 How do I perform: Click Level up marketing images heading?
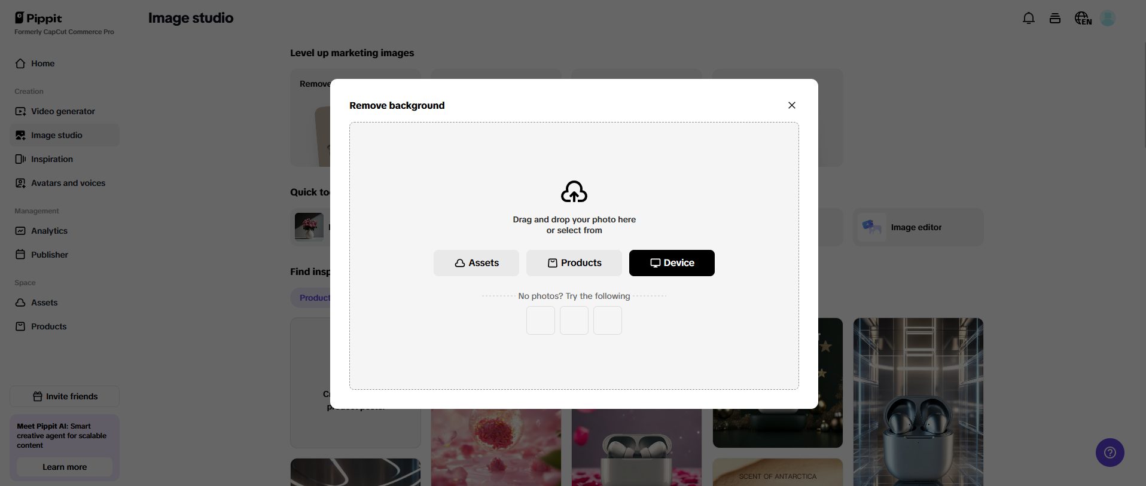coord(352,53)
